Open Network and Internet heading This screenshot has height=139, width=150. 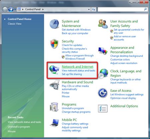[x=78, y=67]
